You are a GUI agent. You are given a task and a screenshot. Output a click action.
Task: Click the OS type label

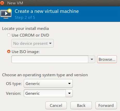click(14, 84)
